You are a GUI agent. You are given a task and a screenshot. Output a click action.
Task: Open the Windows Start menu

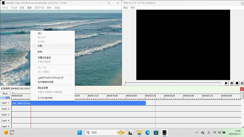pyautogui.click(x=79, y=133)
